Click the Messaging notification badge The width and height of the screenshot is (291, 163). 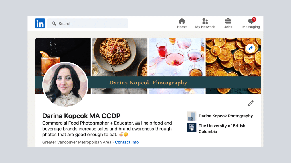[254, 19]
